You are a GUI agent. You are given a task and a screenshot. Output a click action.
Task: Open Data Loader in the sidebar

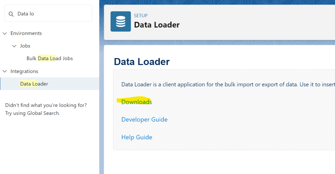(x=34, y=84)
